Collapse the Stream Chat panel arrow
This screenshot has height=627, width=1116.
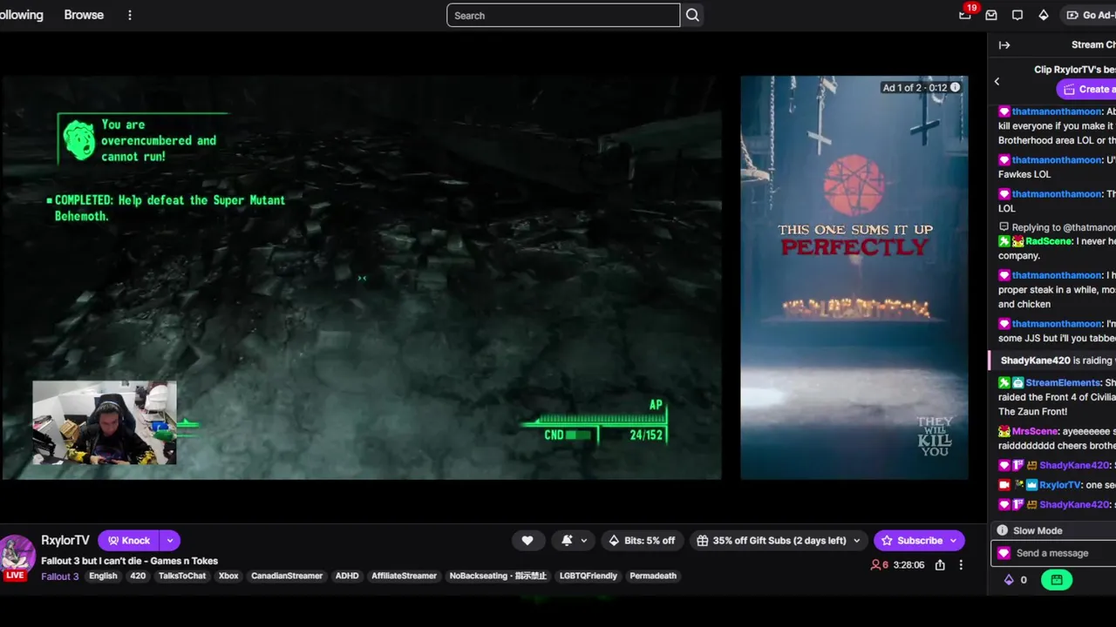[1004, 44]
